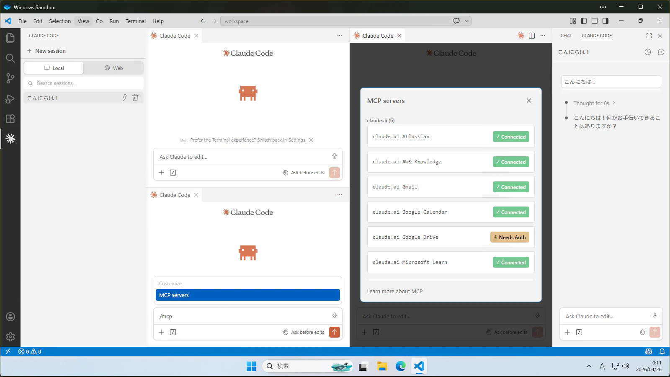670x377 pixels.
Task: Open Run and Debug view
Action: tap(10, 99)
